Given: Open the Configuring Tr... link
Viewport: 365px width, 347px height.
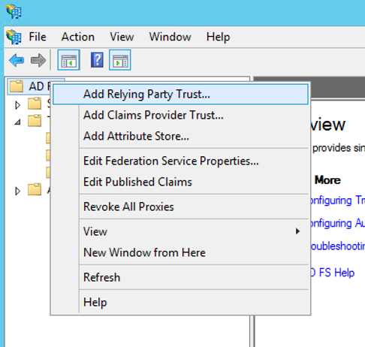Looking at the screenshot, I should tap(337, 201).
